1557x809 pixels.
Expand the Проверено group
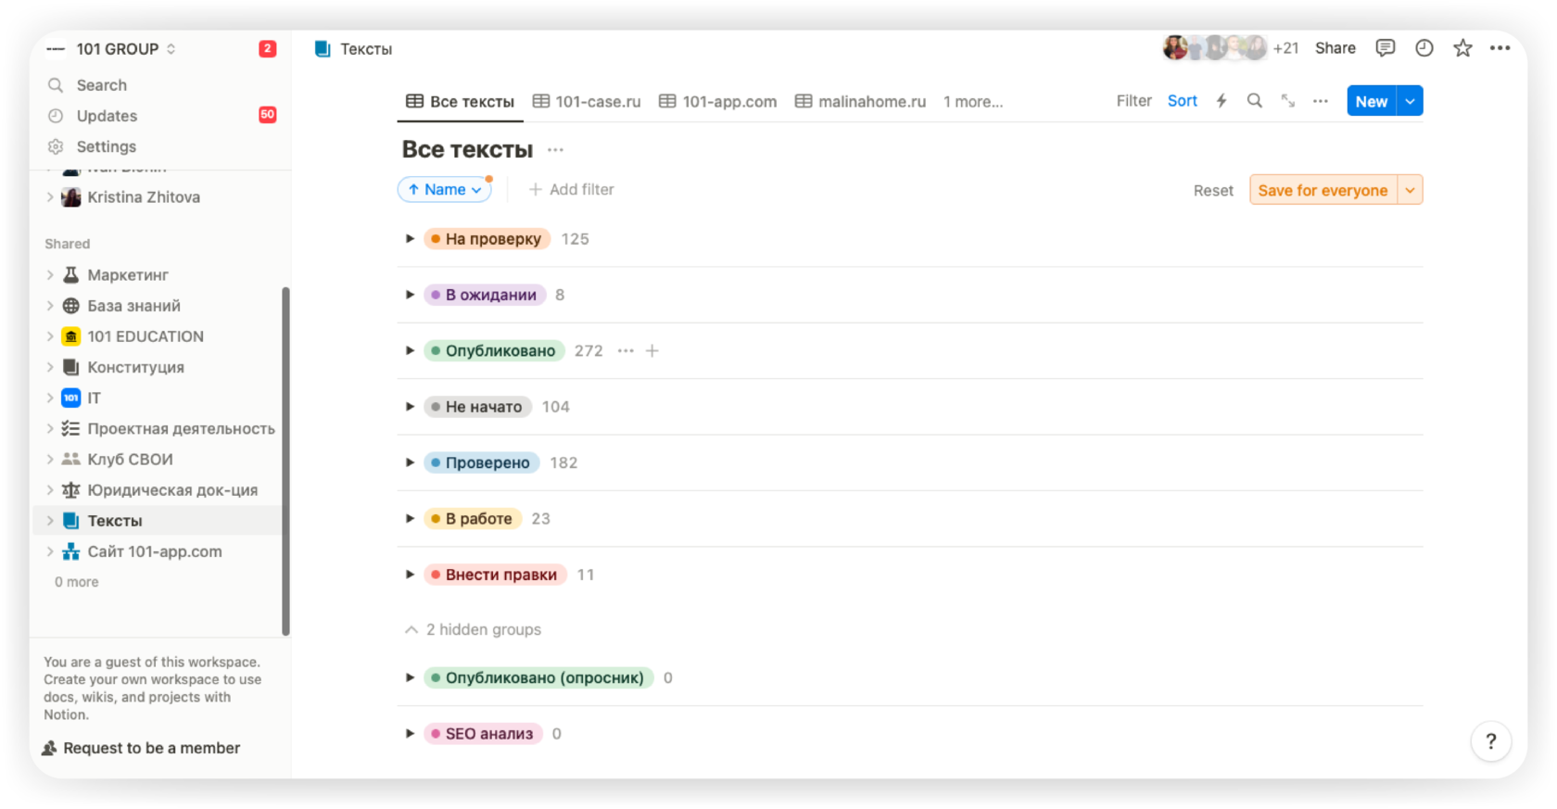410,462
